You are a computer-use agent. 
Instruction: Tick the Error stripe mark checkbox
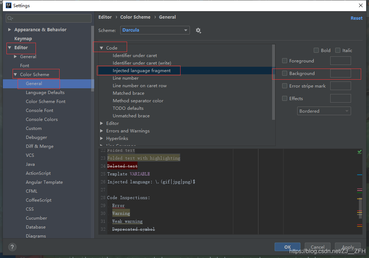click(x=285, y=86)
